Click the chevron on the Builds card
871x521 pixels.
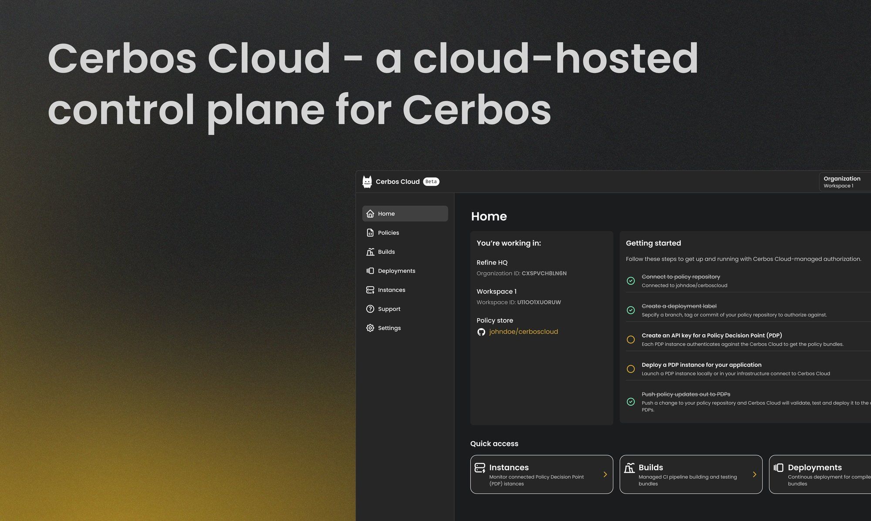click(755, 474)
